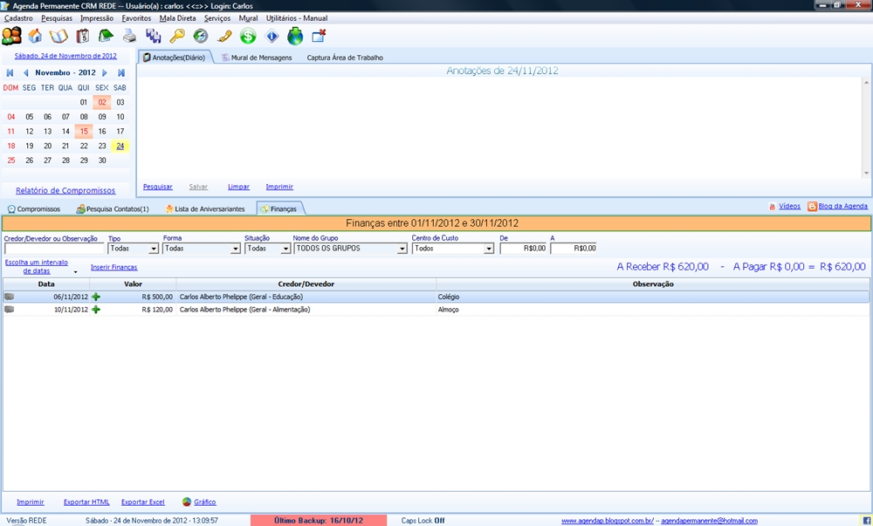Click green plus on 06/11/2012 row
This screenshot has height=526, width=873.
[x=96, y=297]
